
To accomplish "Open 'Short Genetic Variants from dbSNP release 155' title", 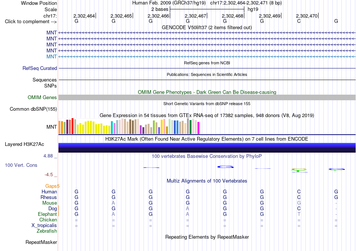I will [207, 104].
